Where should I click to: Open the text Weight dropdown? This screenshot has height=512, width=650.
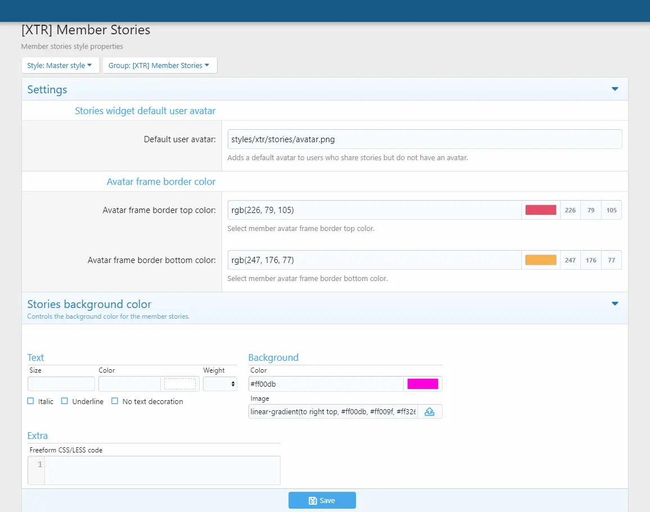click(x=220, y=384)
